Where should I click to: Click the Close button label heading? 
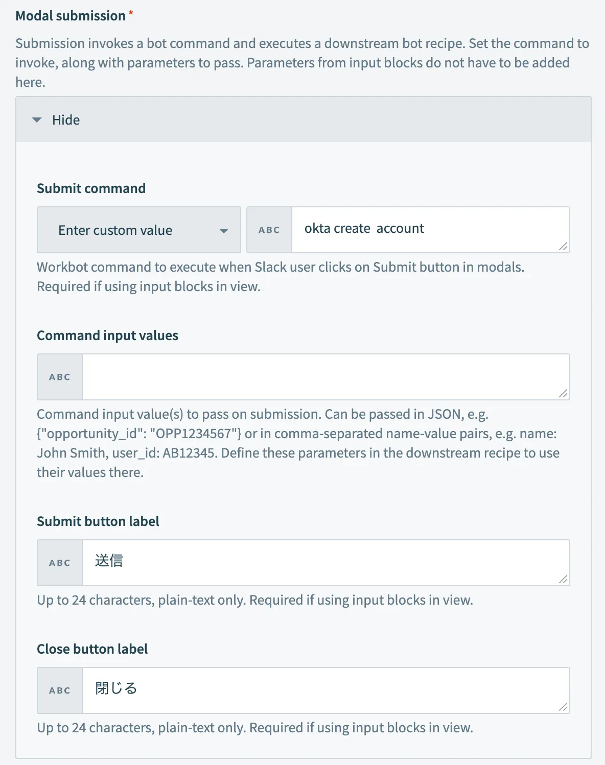(92, 649)
